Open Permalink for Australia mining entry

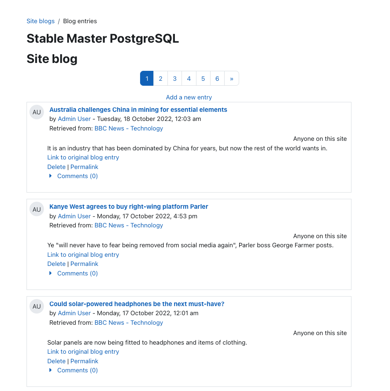(84, 167)
